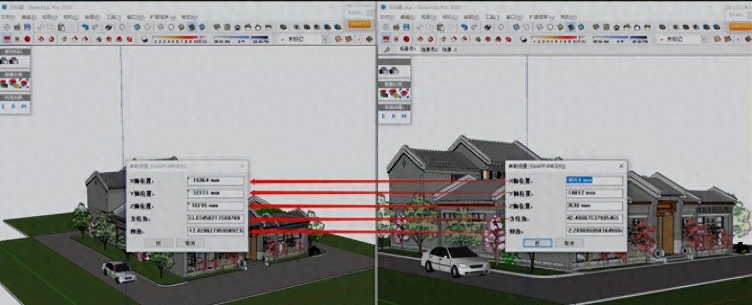The height and width of the screenshot is (305, 752).
Task: Click Paste clipboard icon in left window
Action: coord(61,27)
